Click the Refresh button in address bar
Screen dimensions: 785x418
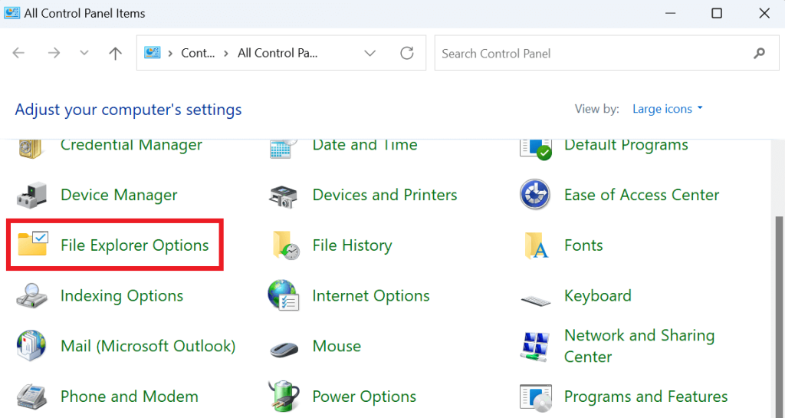(x=407, y=53)
